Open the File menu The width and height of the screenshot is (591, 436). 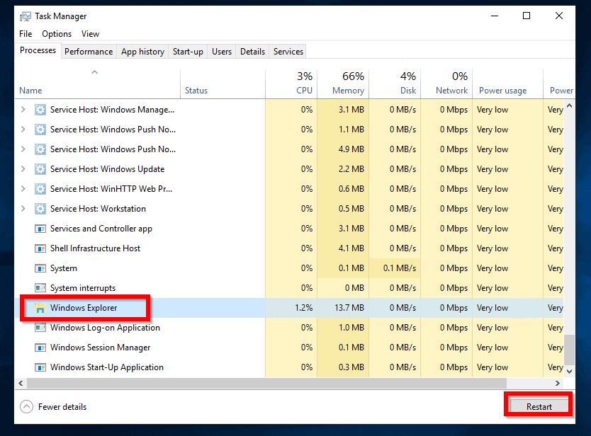(26, 34)
